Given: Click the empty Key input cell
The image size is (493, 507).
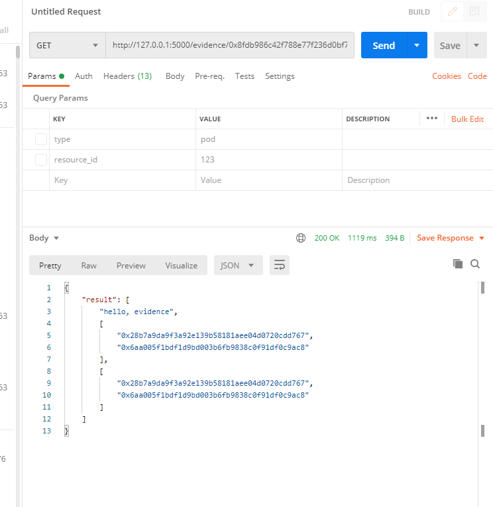Looking at the screenshot, I should (x=123, y=180).
